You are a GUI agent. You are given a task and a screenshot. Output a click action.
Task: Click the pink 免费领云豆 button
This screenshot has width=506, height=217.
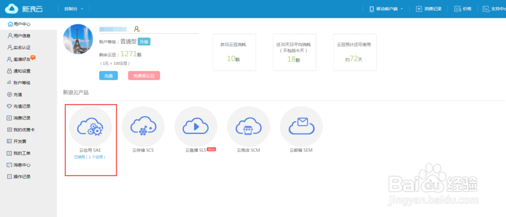point(144,75)
